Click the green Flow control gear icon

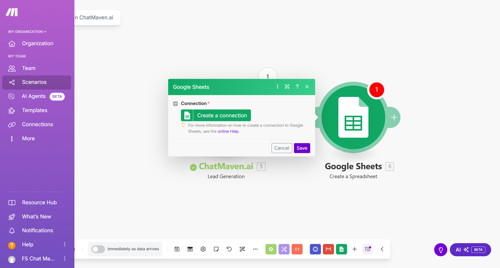click(271, 249)
